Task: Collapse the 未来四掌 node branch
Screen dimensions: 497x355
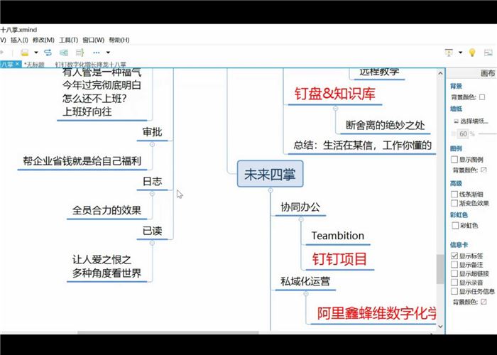Action: point(271,192)
